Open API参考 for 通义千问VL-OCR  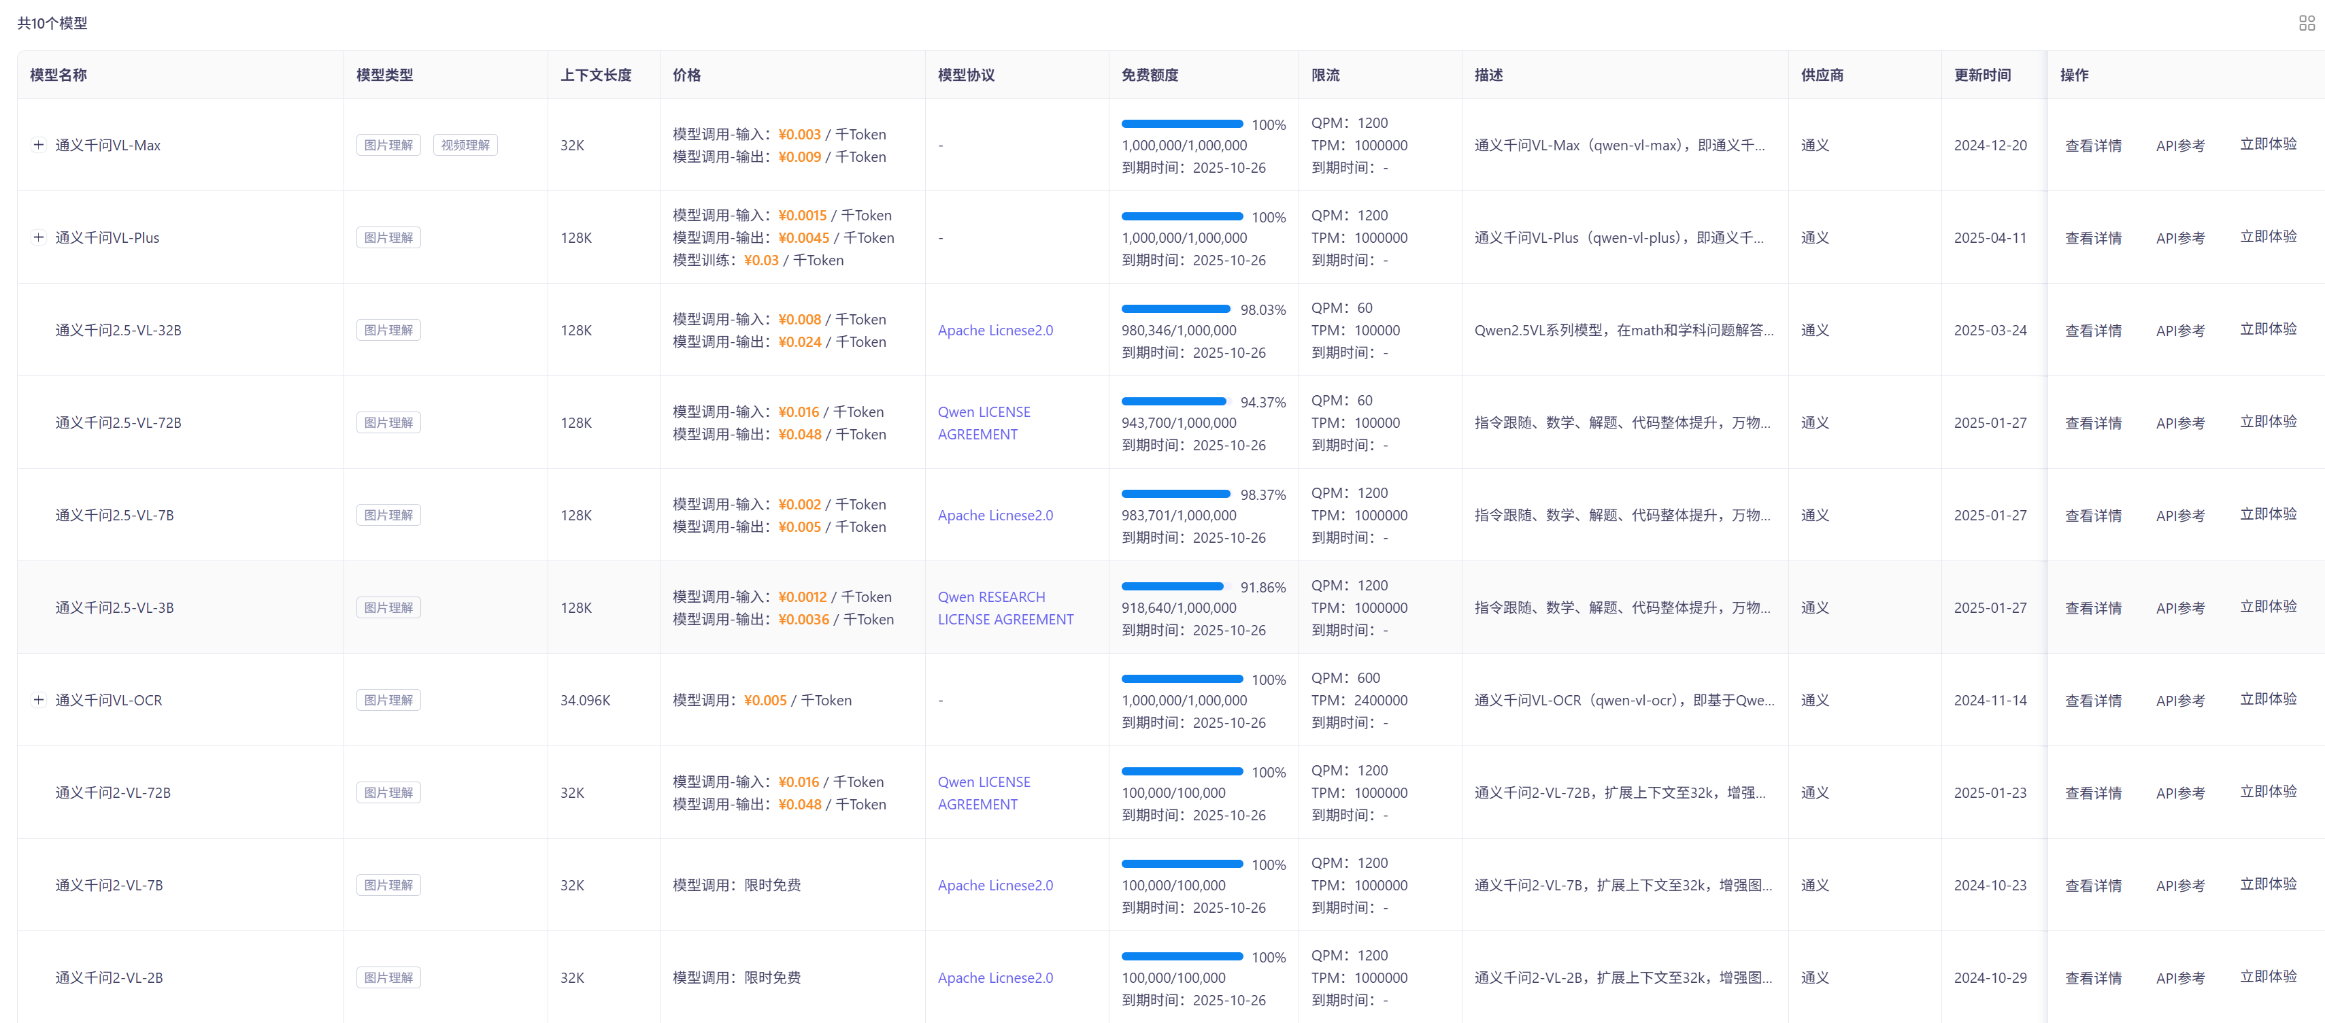[2179, 700]
